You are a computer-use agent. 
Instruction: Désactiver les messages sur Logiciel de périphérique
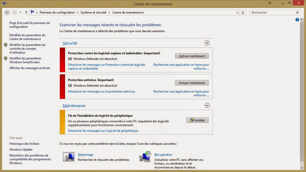pos(103,131)
